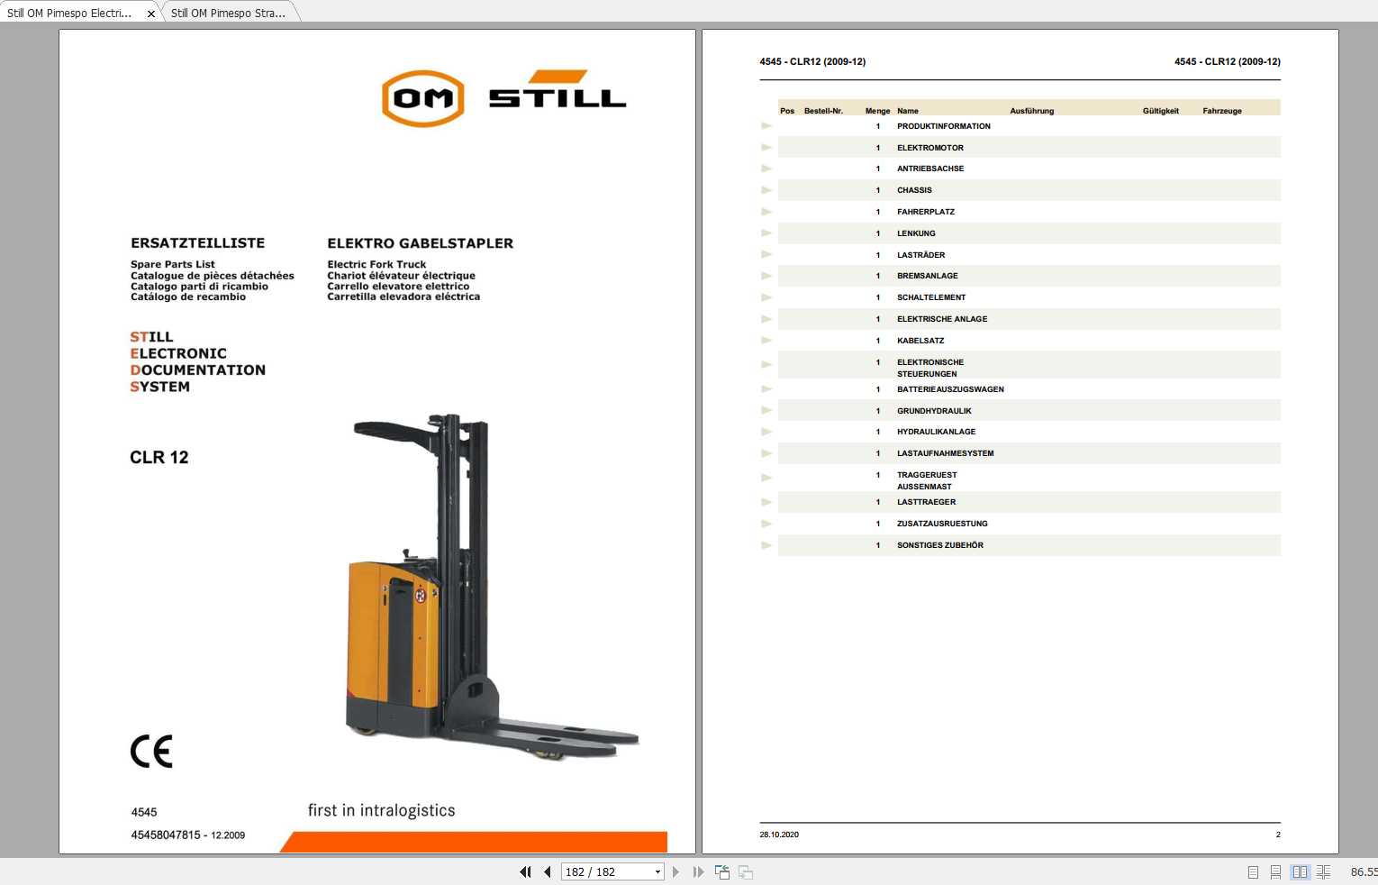The height and width of the screenshot is (885, 1378).
Task: Enable continuous facing layout mode
Action: click(x=1324, y=871)
